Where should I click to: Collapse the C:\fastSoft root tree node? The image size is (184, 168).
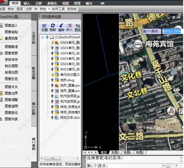tap(43, 37)
